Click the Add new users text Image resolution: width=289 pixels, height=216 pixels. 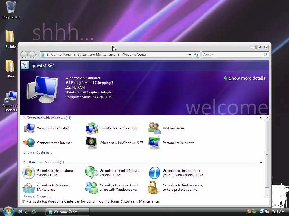pyautogui.click(x=174, y=128)
